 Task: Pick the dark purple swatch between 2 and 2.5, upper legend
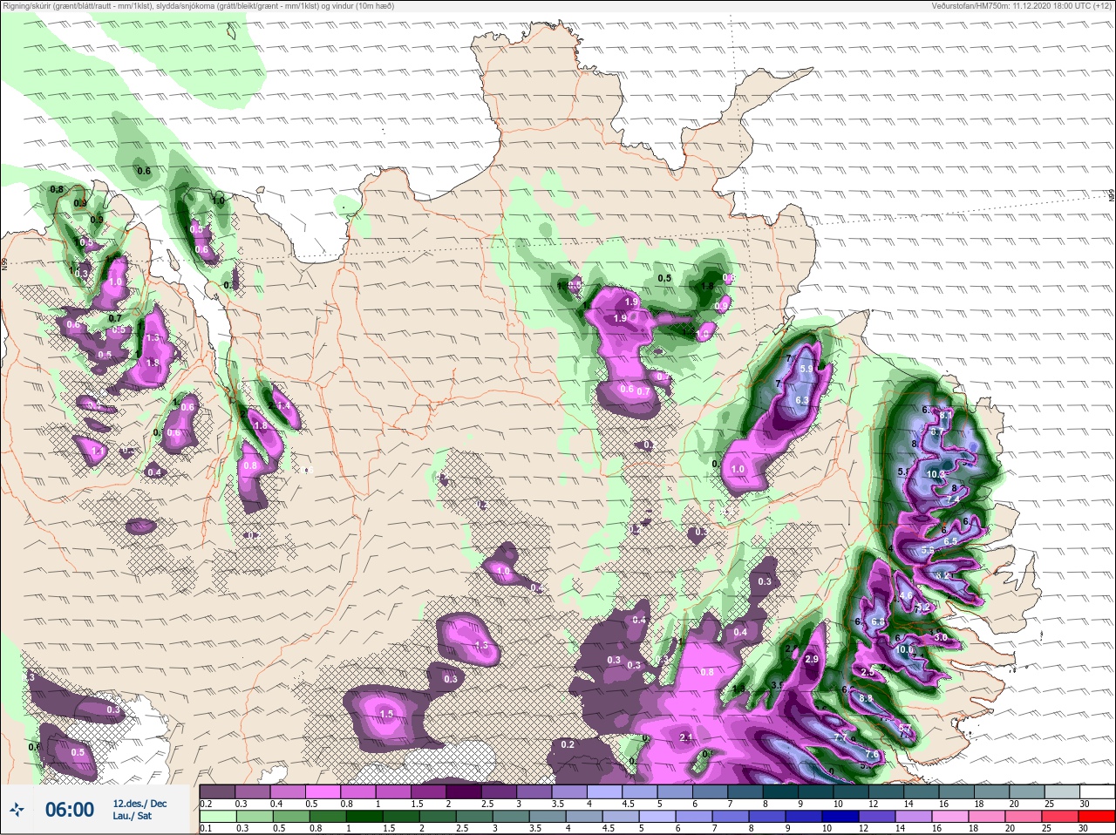coord(466,791)
